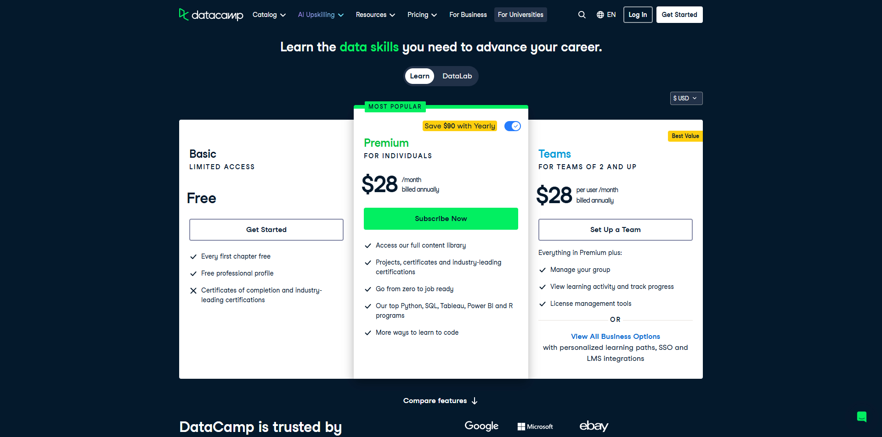Open View All Business Options link

point(615,336)
